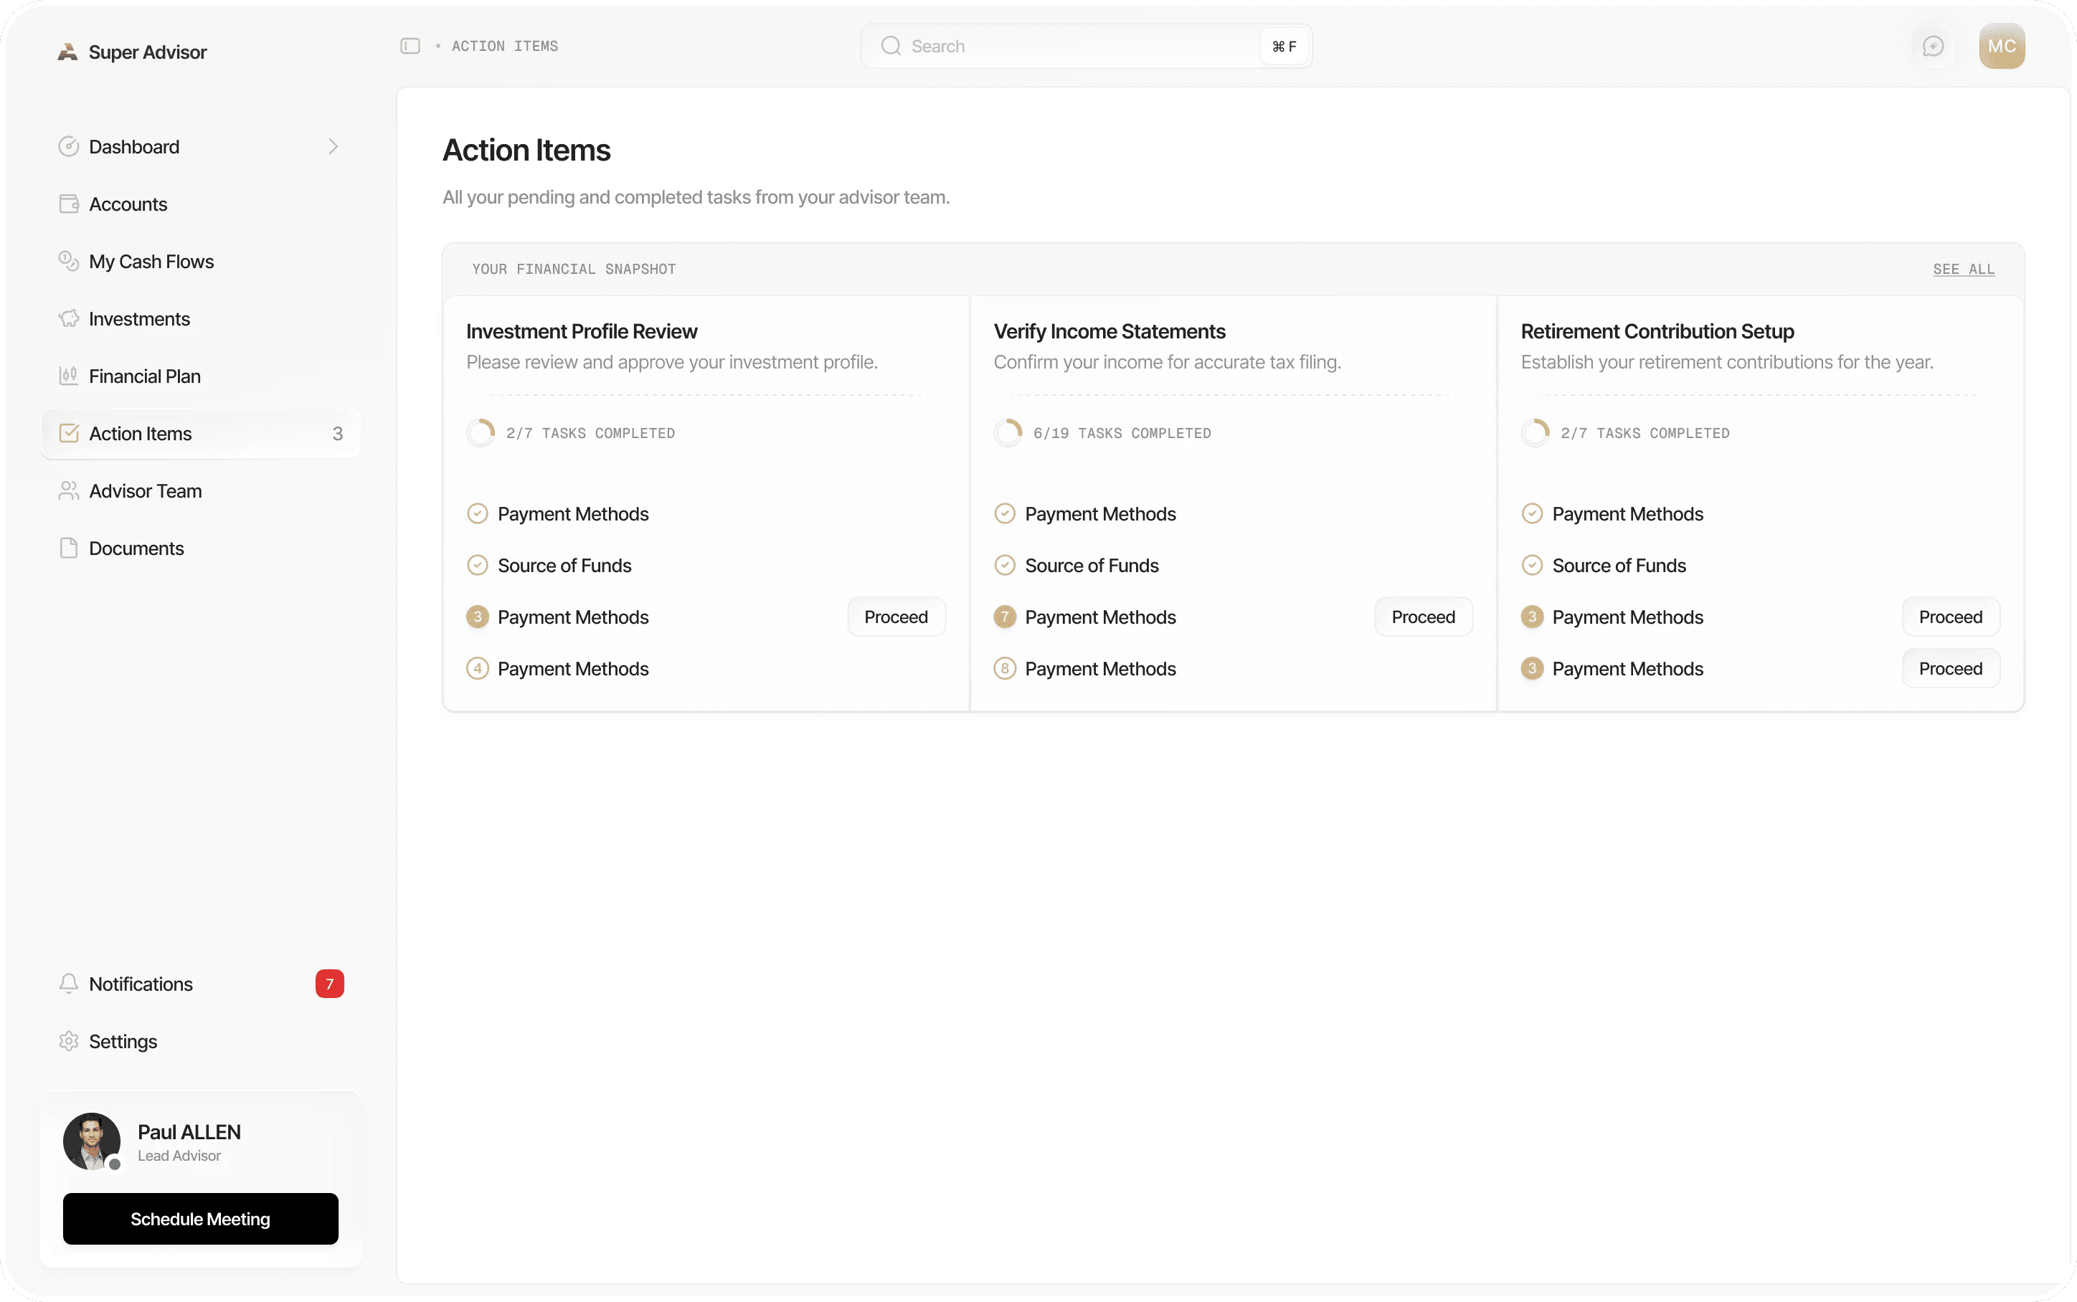Toggle the sidebar panel icon in header
The image size is (2077, 1302).
410,46
